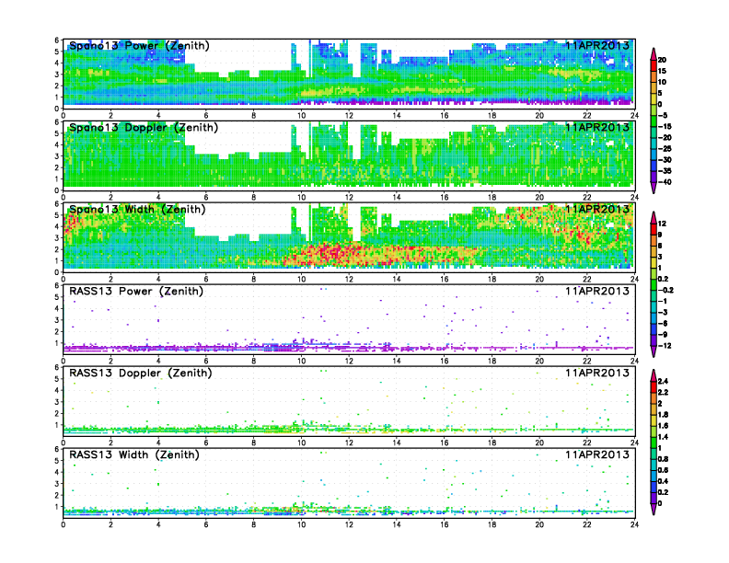729x563 pixels.
Task: Click y-axis tick '3' of Spano13 Power panel
Action: point(57,75)
